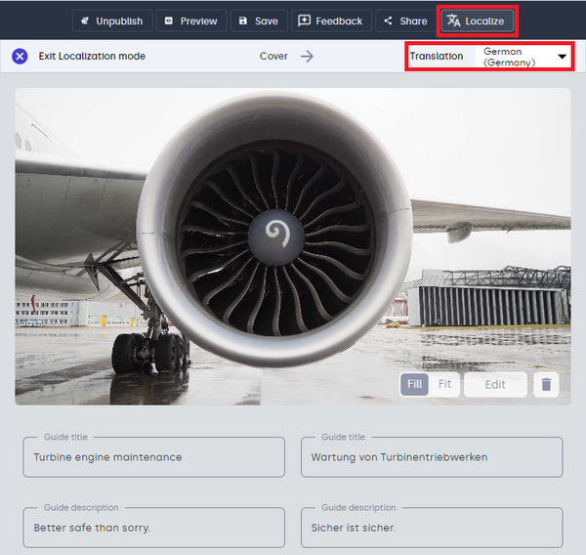Click the German (Germany) dropdown arrow
The height and width of the screenshot is (555, 586).
click(x=562, y=57)
